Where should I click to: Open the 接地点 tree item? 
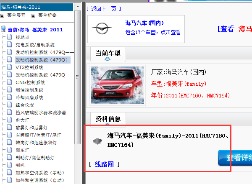pos(22,37)
